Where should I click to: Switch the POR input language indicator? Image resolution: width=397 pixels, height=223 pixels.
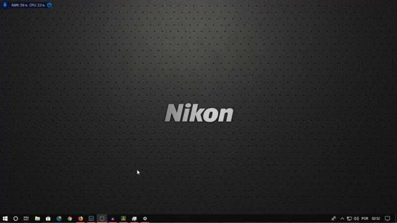(x=365, y=219)
